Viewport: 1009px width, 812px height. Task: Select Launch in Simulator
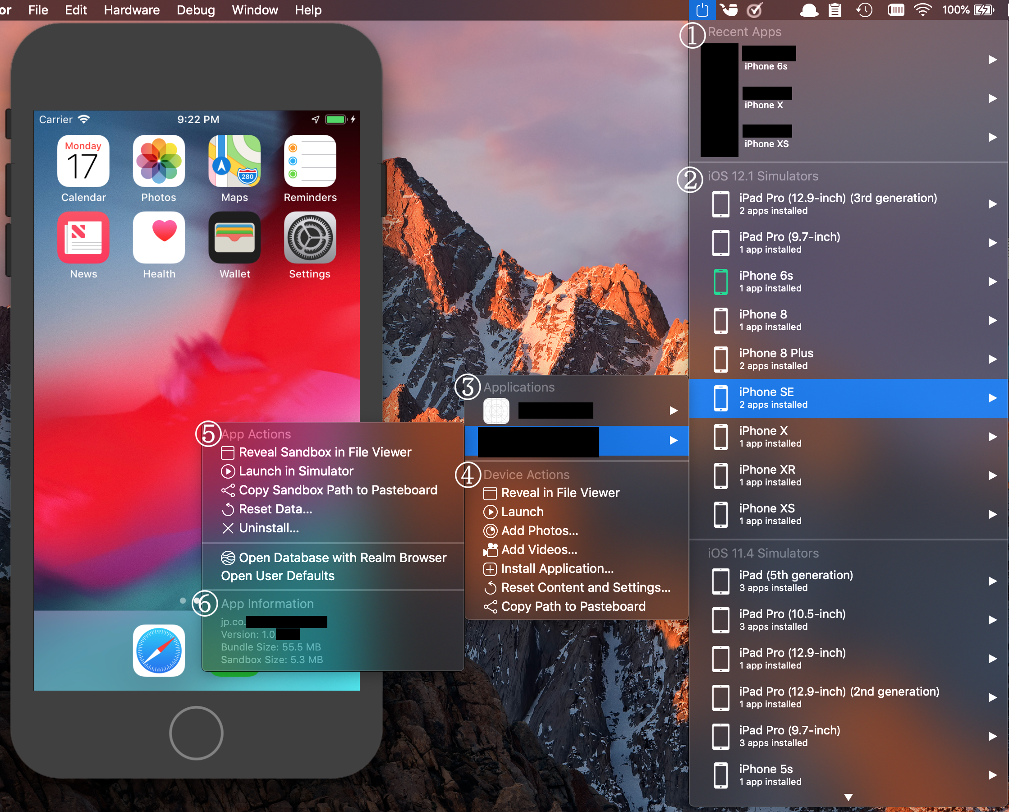[333, 471]
